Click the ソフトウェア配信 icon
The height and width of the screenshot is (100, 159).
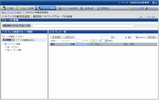pos(38,8)
